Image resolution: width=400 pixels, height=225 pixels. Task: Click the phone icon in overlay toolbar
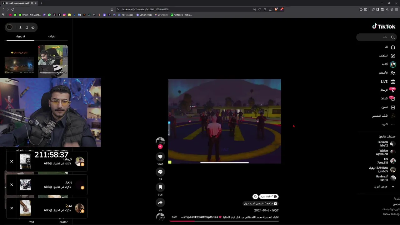pyautogui.click(x=27, y=27)
